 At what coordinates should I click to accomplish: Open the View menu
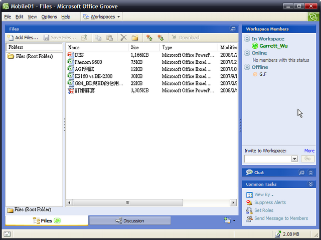[x=32, y=17]
